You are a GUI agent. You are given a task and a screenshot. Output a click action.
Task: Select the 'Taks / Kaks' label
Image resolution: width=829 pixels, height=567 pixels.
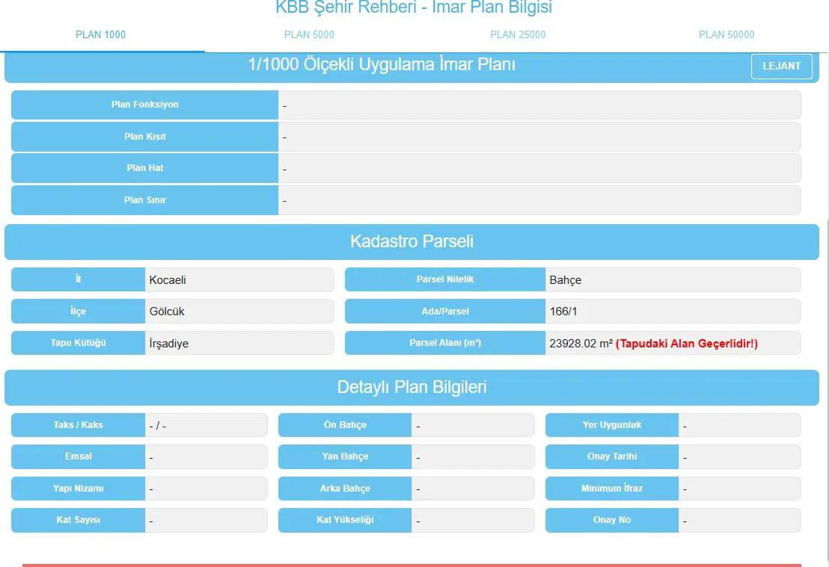[79, 425]
